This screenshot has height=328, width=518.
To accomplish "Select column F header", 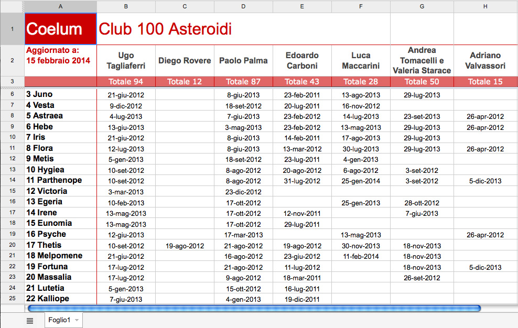I will [361, 6].
